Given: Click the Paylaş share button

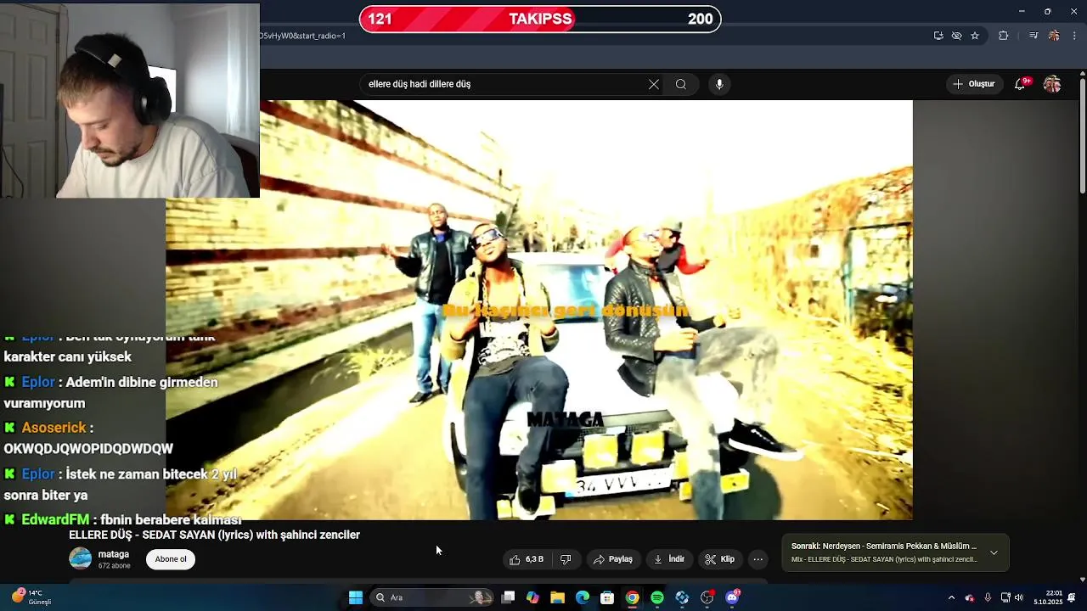Looking at the screenshot, I should tap(612, 559).
